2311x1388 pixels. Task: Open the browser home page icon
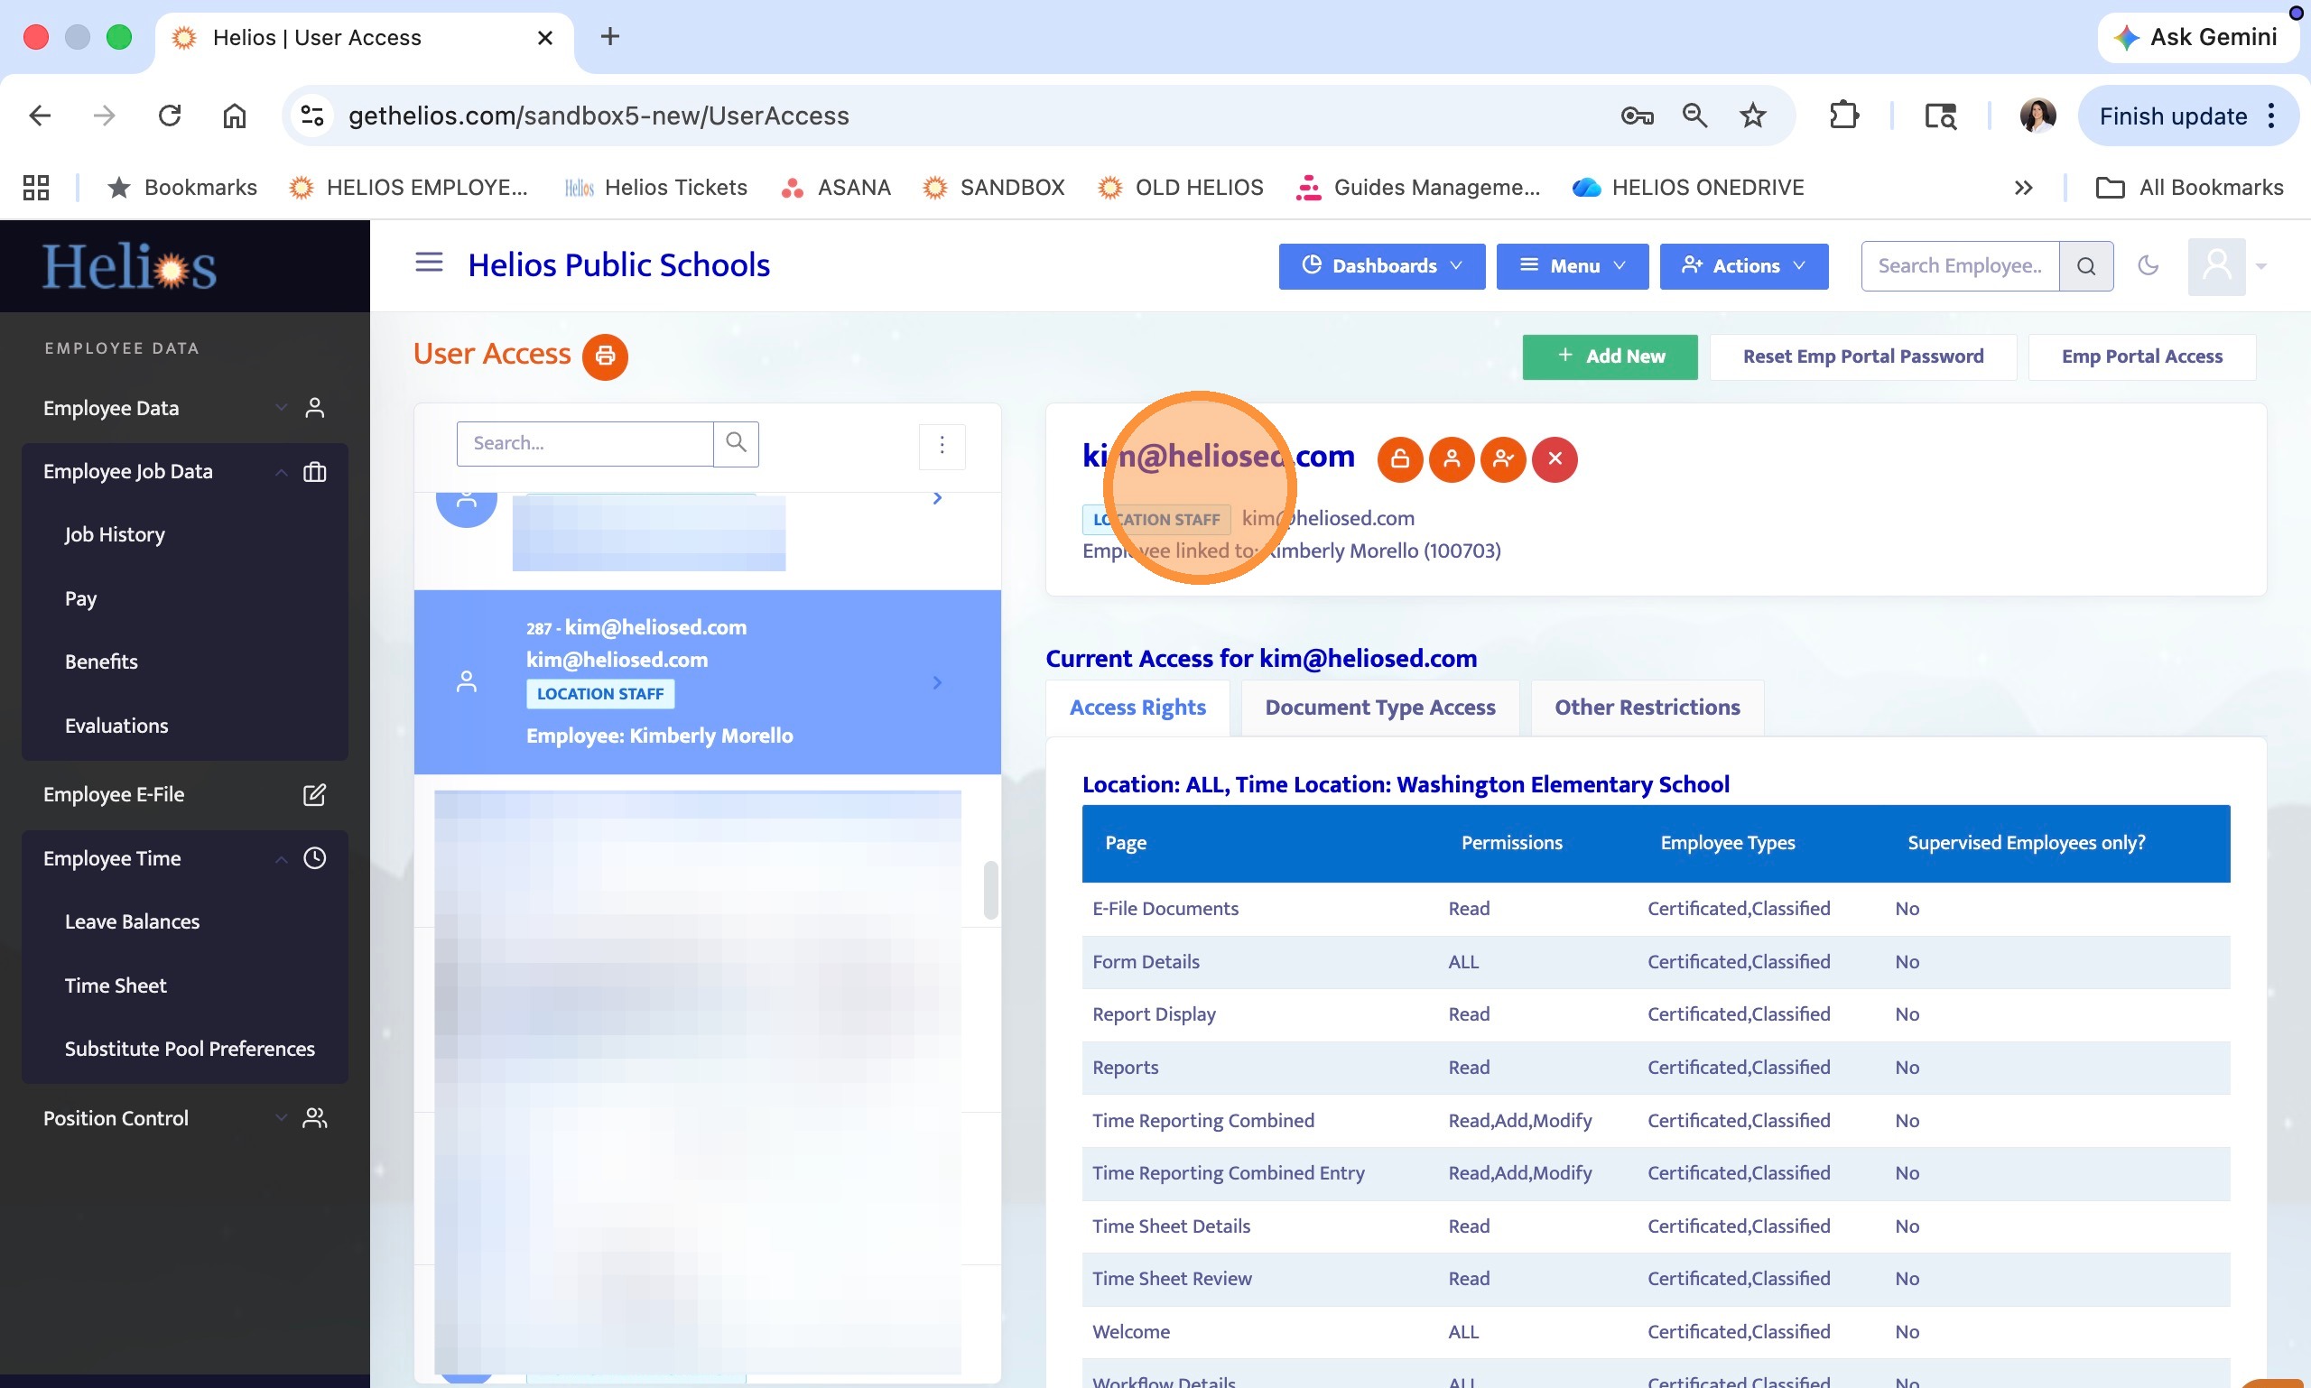[x=234, y=116]
